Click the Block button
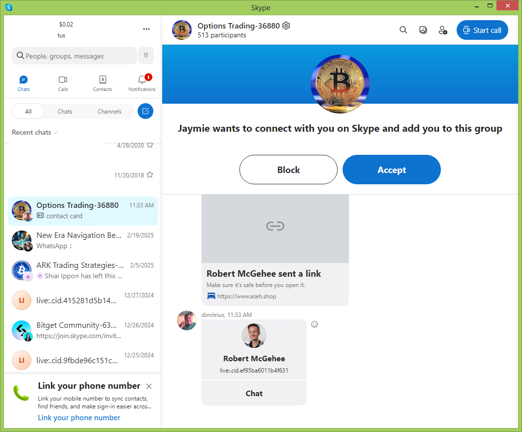 coord(289,170)
